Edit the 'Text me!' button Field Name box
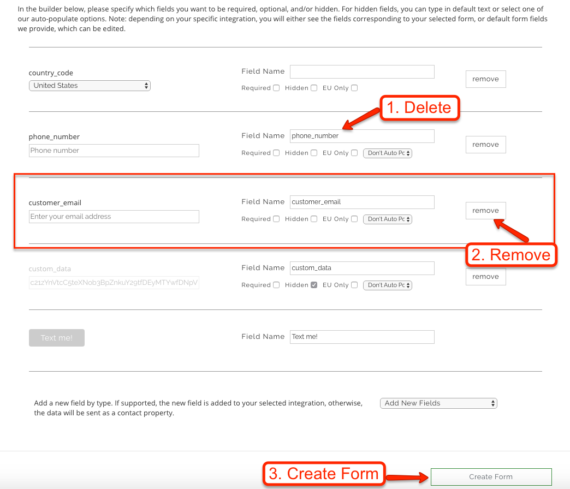This screenshot has width=570, height=489. [x=362, y=337]
